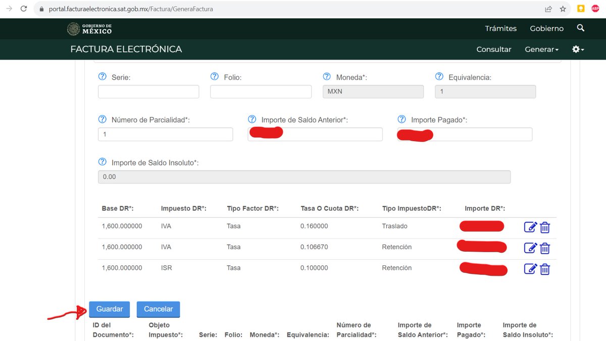Click help icon for Importe Pagado
Screen dimensions: 606x341
click(x=402, y=120)
